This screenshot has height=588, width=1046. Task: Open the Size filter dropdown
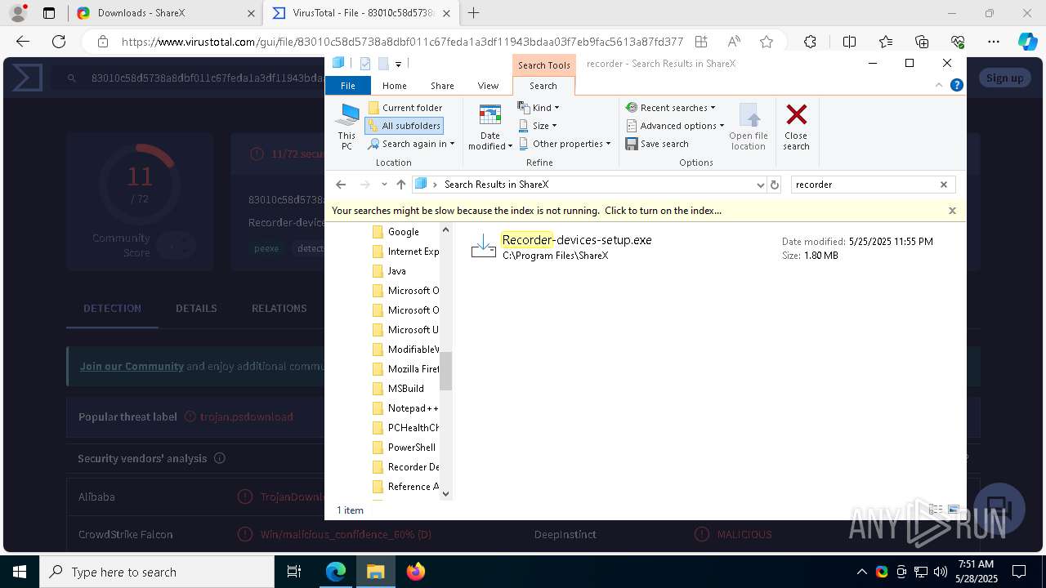point(538,126)
